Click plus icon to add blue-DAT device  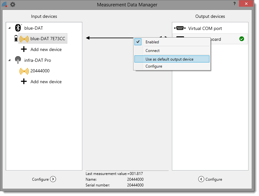pos(24,49)
